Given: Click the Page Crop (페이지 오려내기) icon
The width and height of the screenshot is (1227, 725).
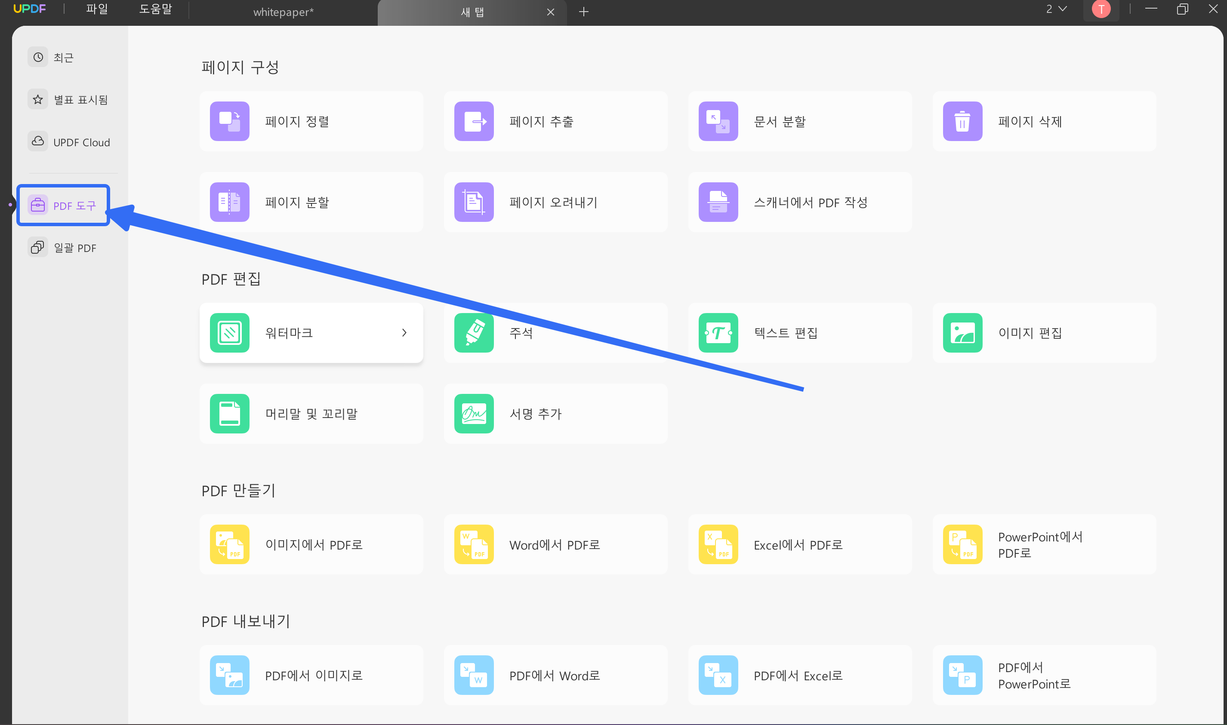Looking at the screenshot, I should tap(474, 202).
